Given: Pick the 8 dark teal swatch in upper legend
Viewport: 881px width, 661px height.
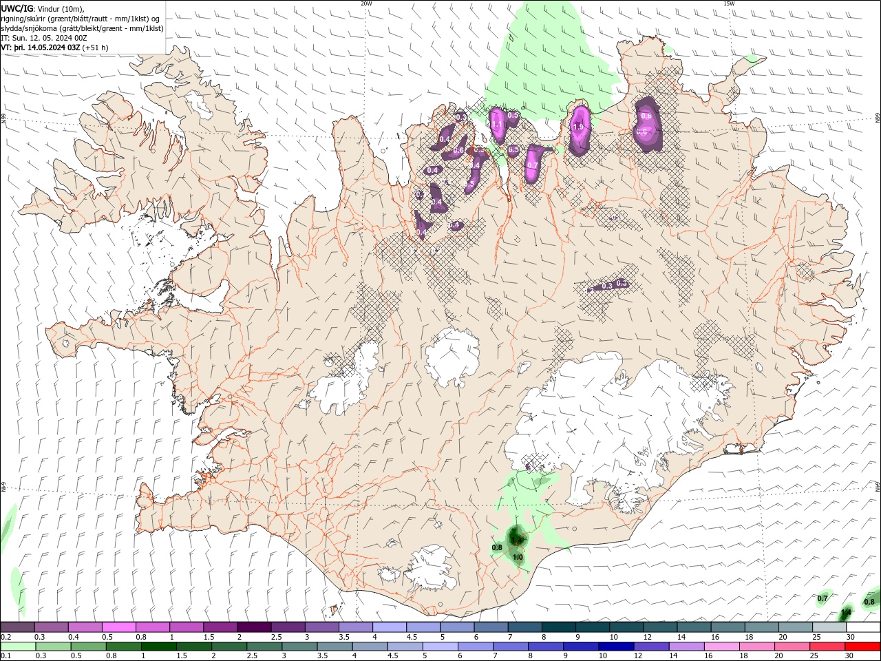Looking at the screenshot, I should pyautogui.click(x=558, y=627).
